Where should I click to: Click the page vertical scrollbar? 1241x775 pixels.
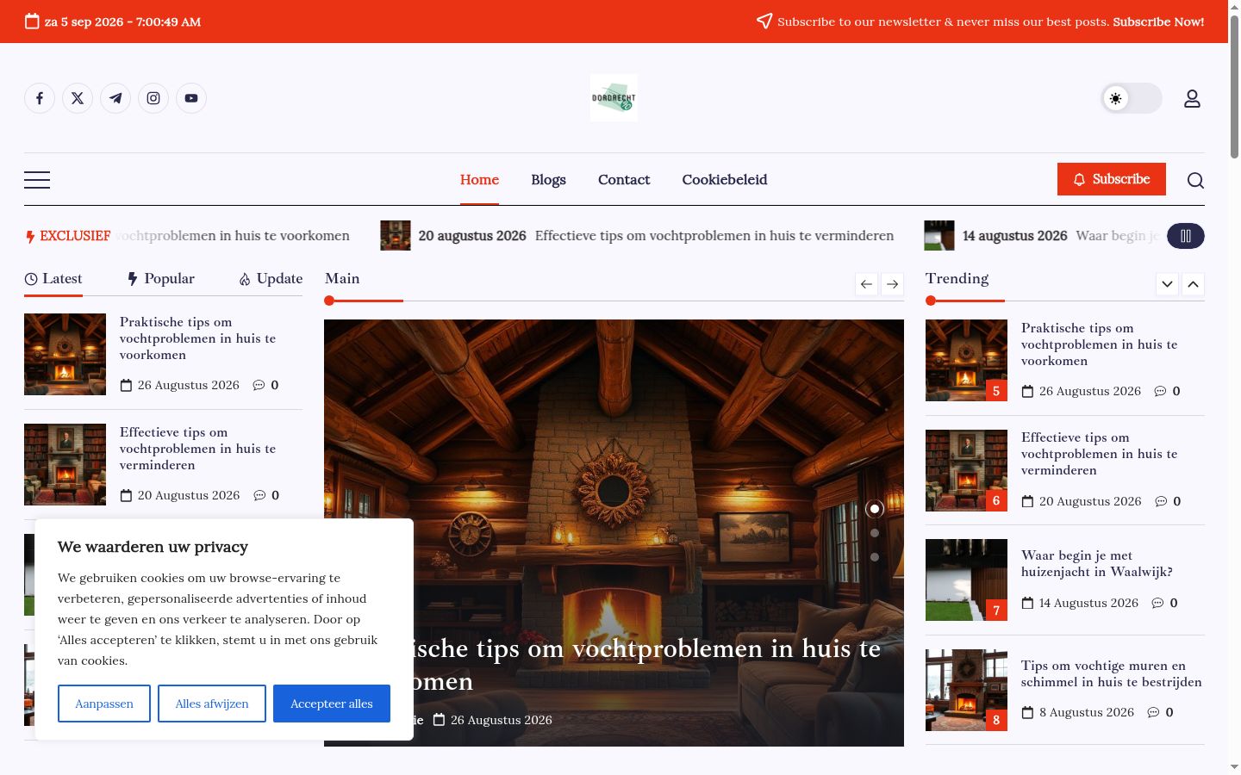pyautogui.click(x=1234, y=86)
